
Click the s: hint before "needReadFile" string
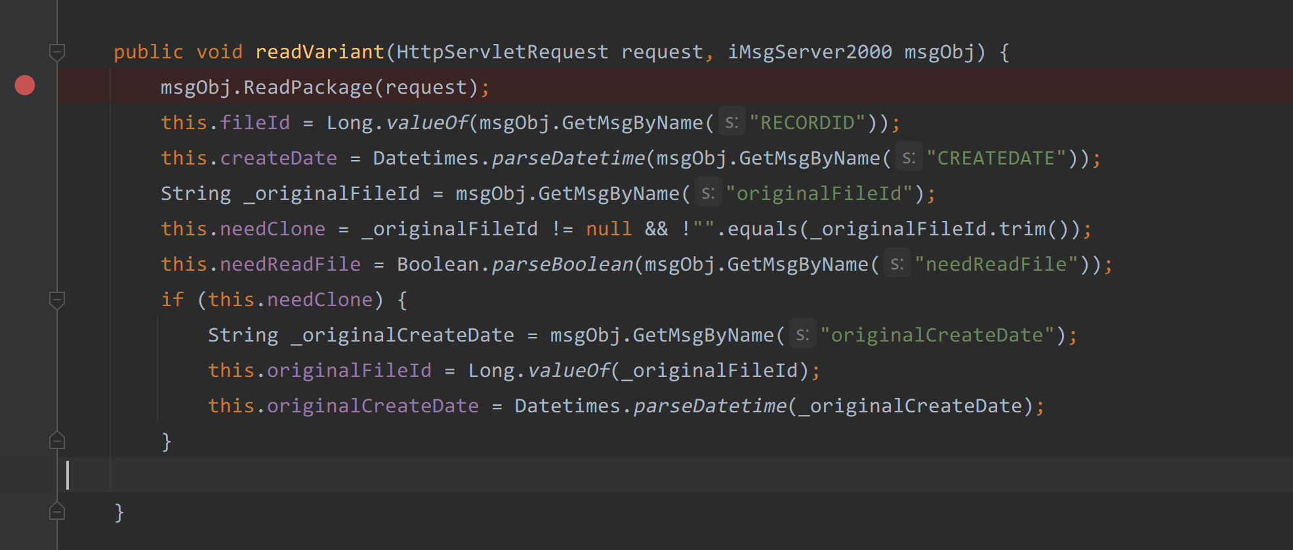(x=897, y=264)
